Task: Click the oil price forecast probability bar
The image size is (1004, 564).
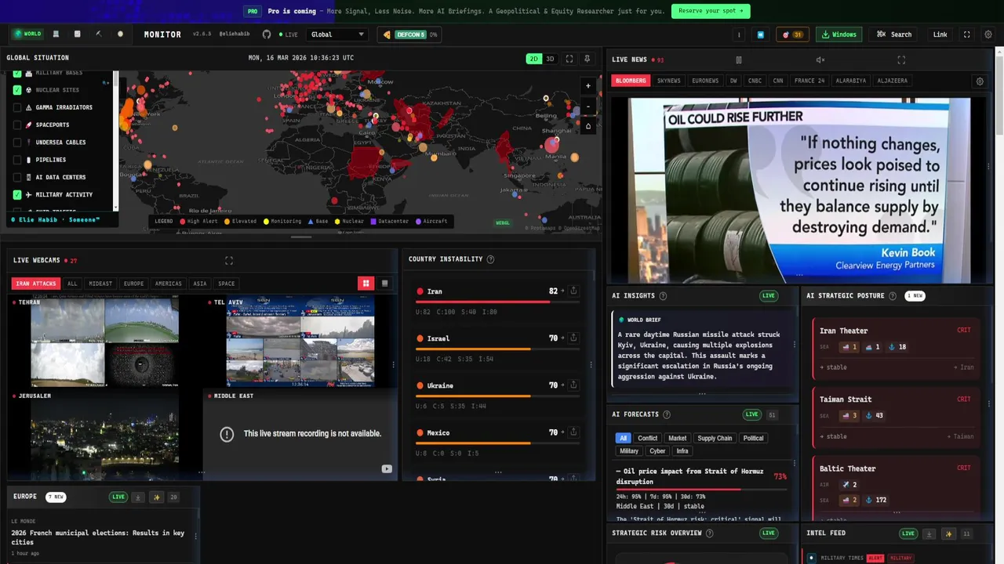Action: [701, 490]
